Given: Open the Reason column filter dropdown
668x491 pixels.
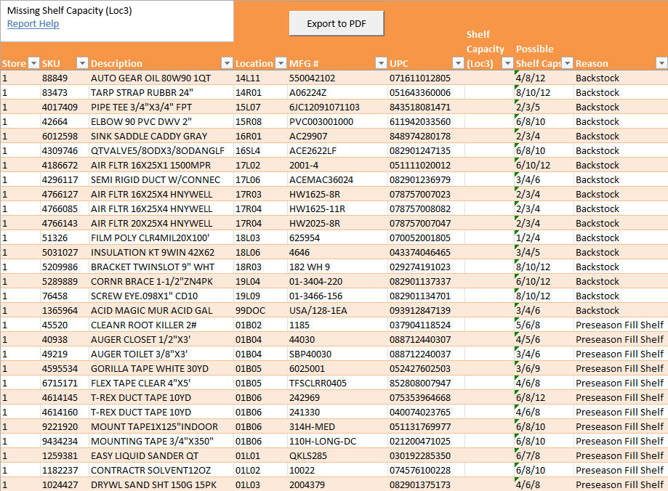Looking at the screenshot, I should 661,63.
